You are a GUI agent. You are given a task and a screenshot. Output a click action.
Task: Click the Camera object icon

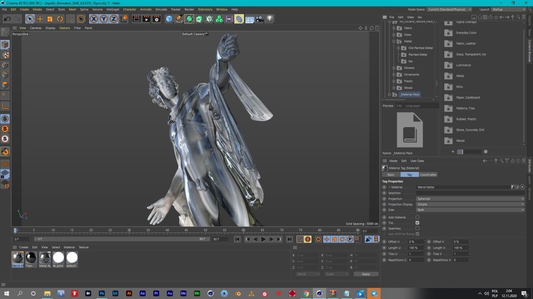tap(259, 19)
